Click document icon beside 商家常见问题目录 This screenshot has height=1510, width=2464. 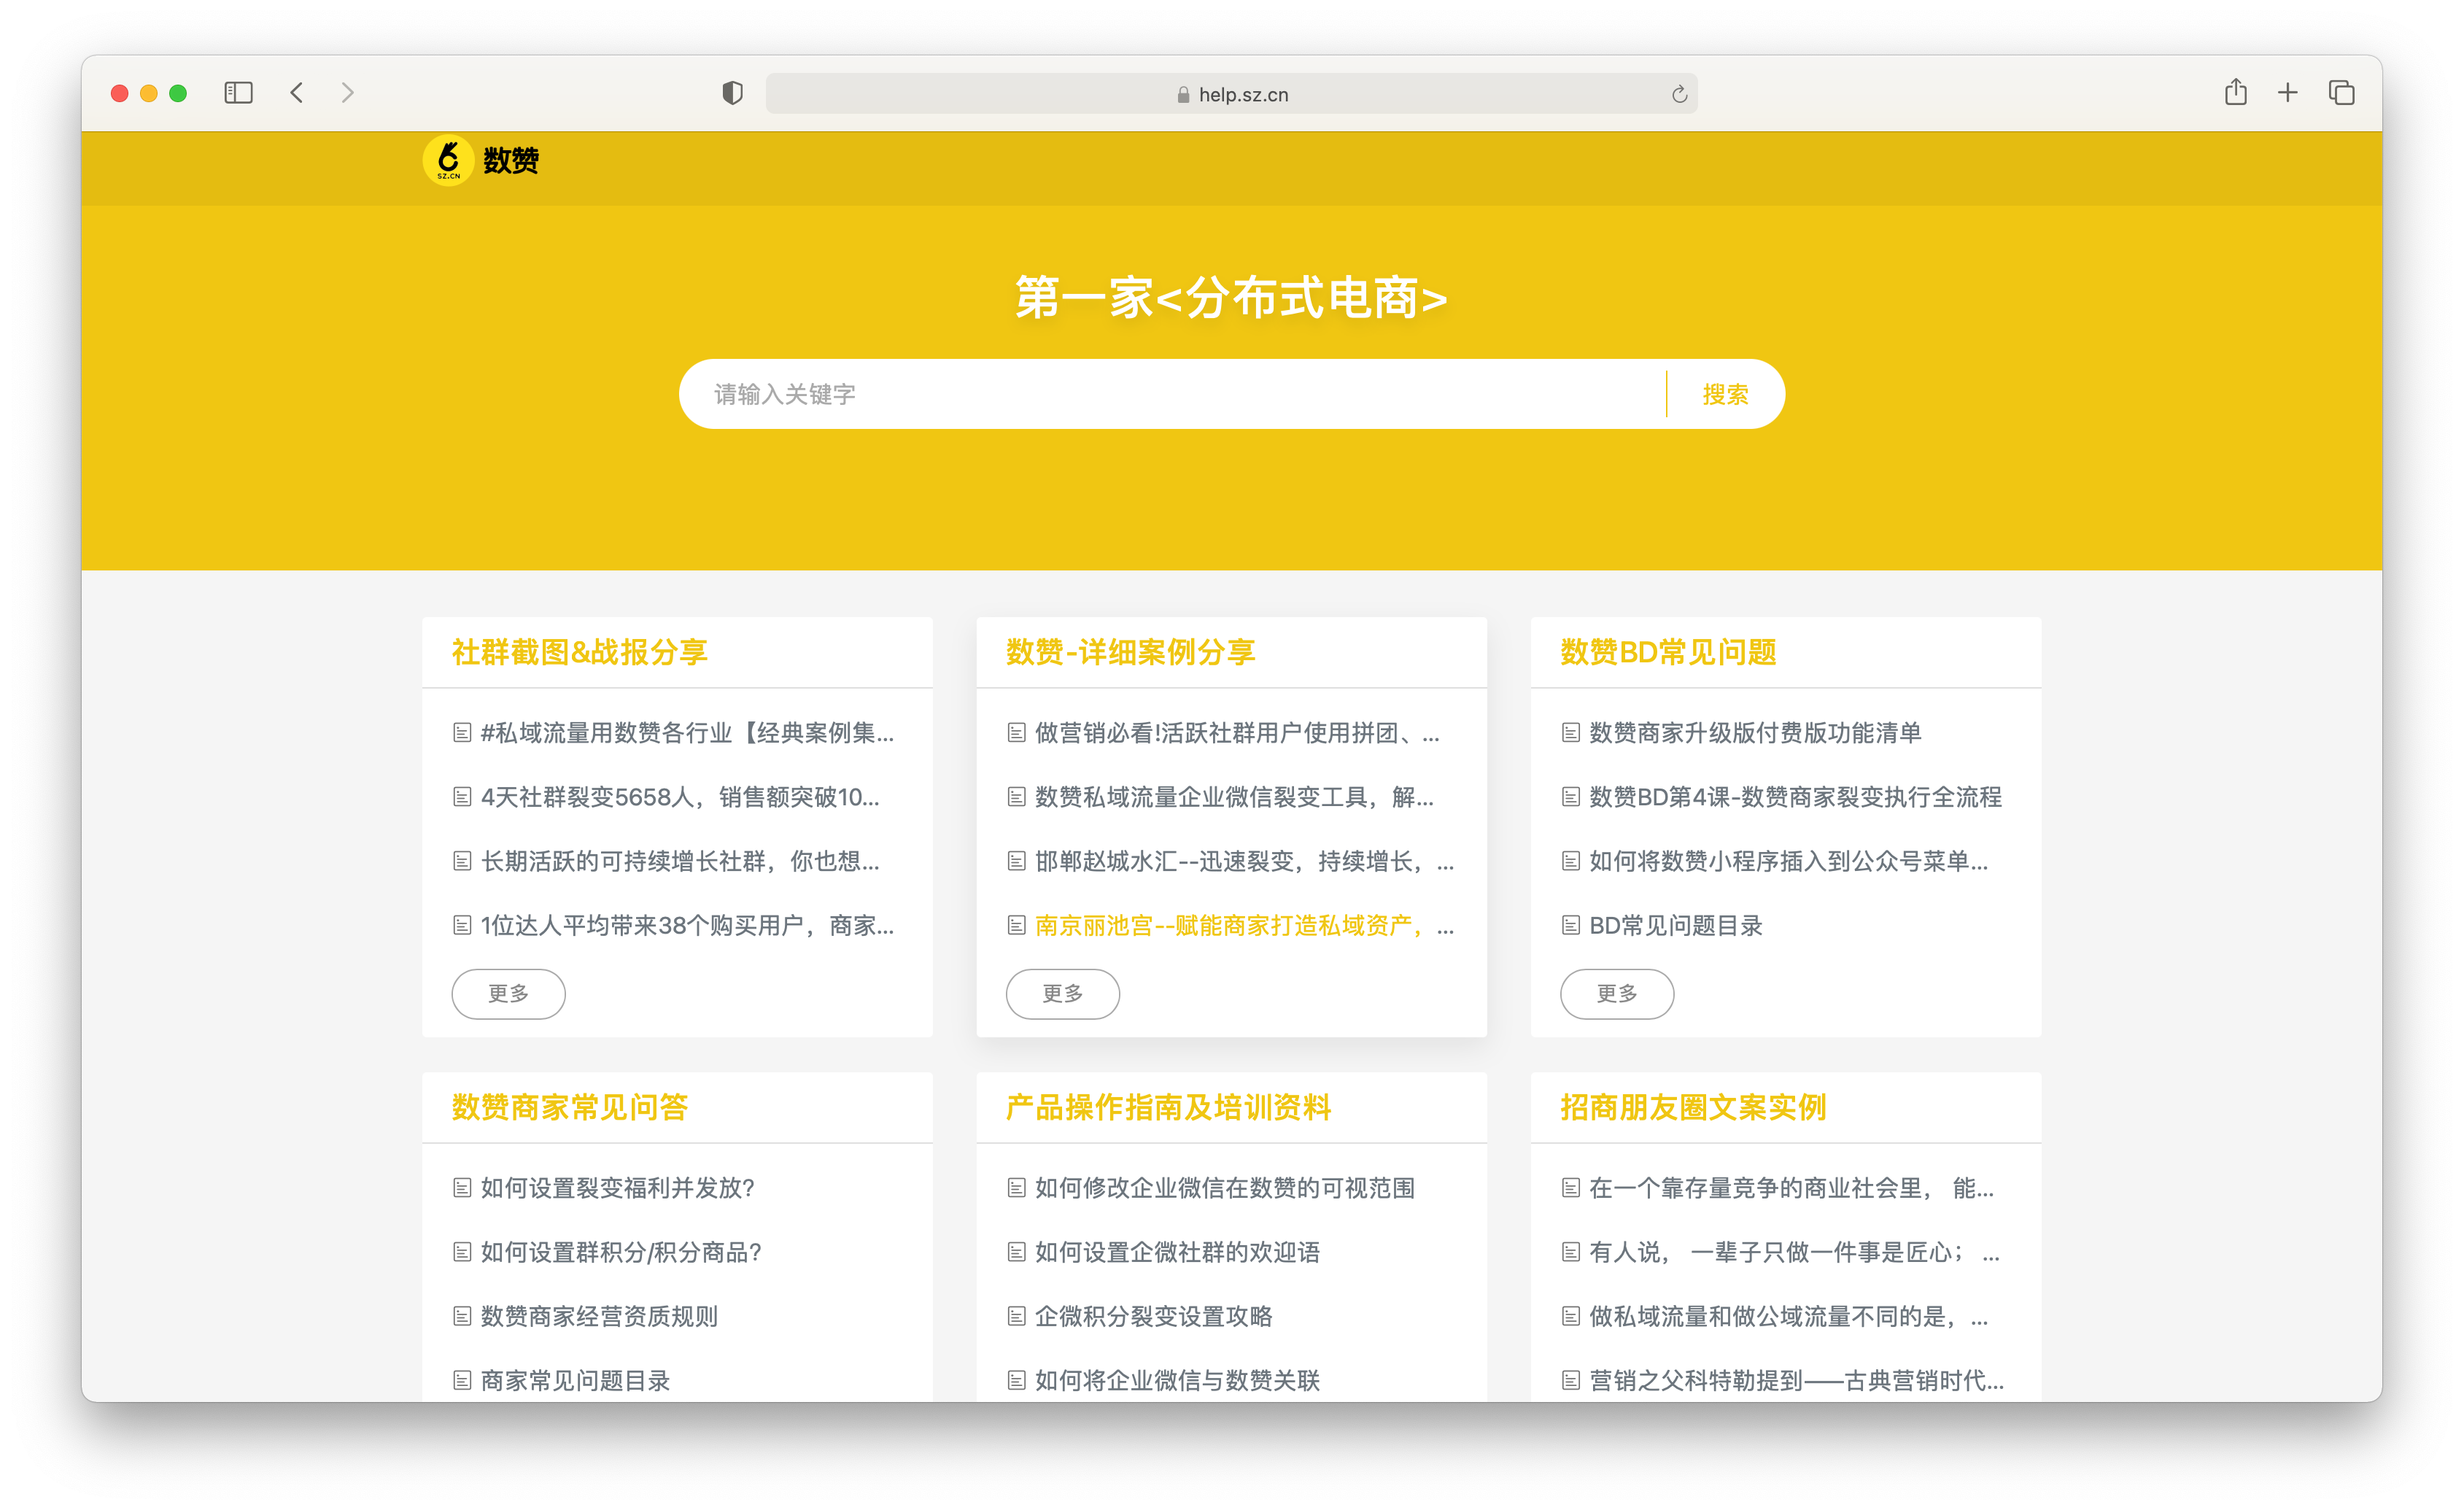(x=461, y=1380)
